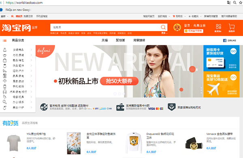Open the Versace belt thumbnail
Screen dimensions: 243x158
[x=194, y=143]
